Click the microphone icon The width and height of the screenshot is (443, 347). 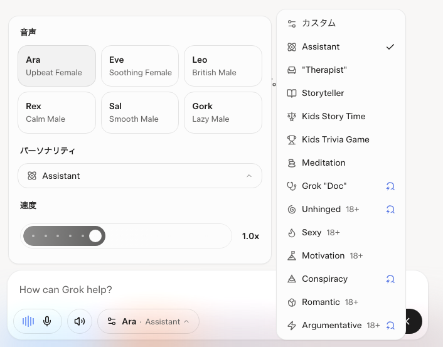pyautogui.click(x=47, y=321)
